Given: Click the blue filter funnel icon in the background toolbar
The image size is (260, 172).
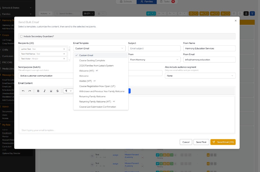Looking at the screenshot, I should [252, 14].
